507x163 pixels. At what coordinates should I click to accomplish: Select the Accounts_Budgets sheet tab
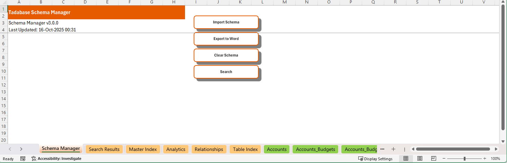tap(315, 149)
